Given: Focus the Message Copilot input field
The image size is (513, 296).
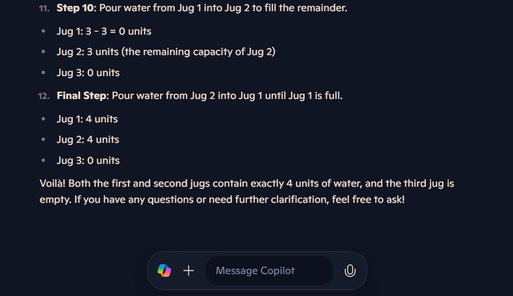Looking at the screenshot, I should [x=268, y=271].
